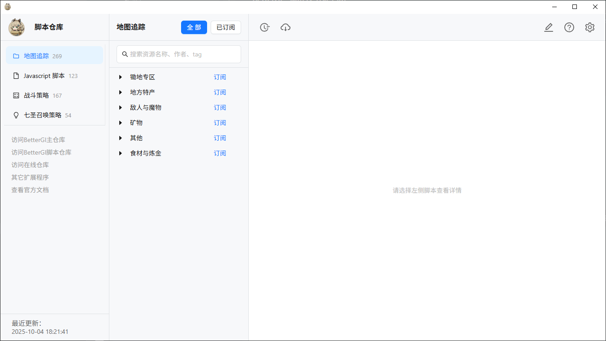Click the pencil edit icon

point(549,27)
